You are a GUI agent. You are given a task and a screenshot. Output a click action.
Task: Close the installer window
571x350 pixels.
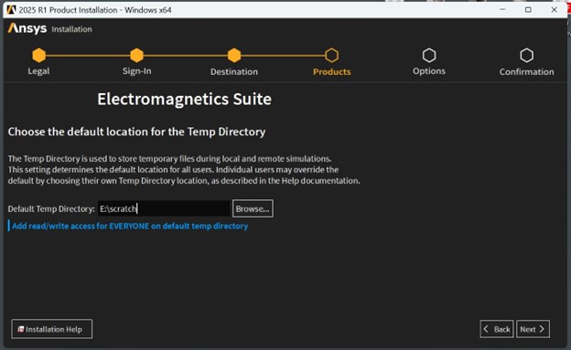point(554,10)
